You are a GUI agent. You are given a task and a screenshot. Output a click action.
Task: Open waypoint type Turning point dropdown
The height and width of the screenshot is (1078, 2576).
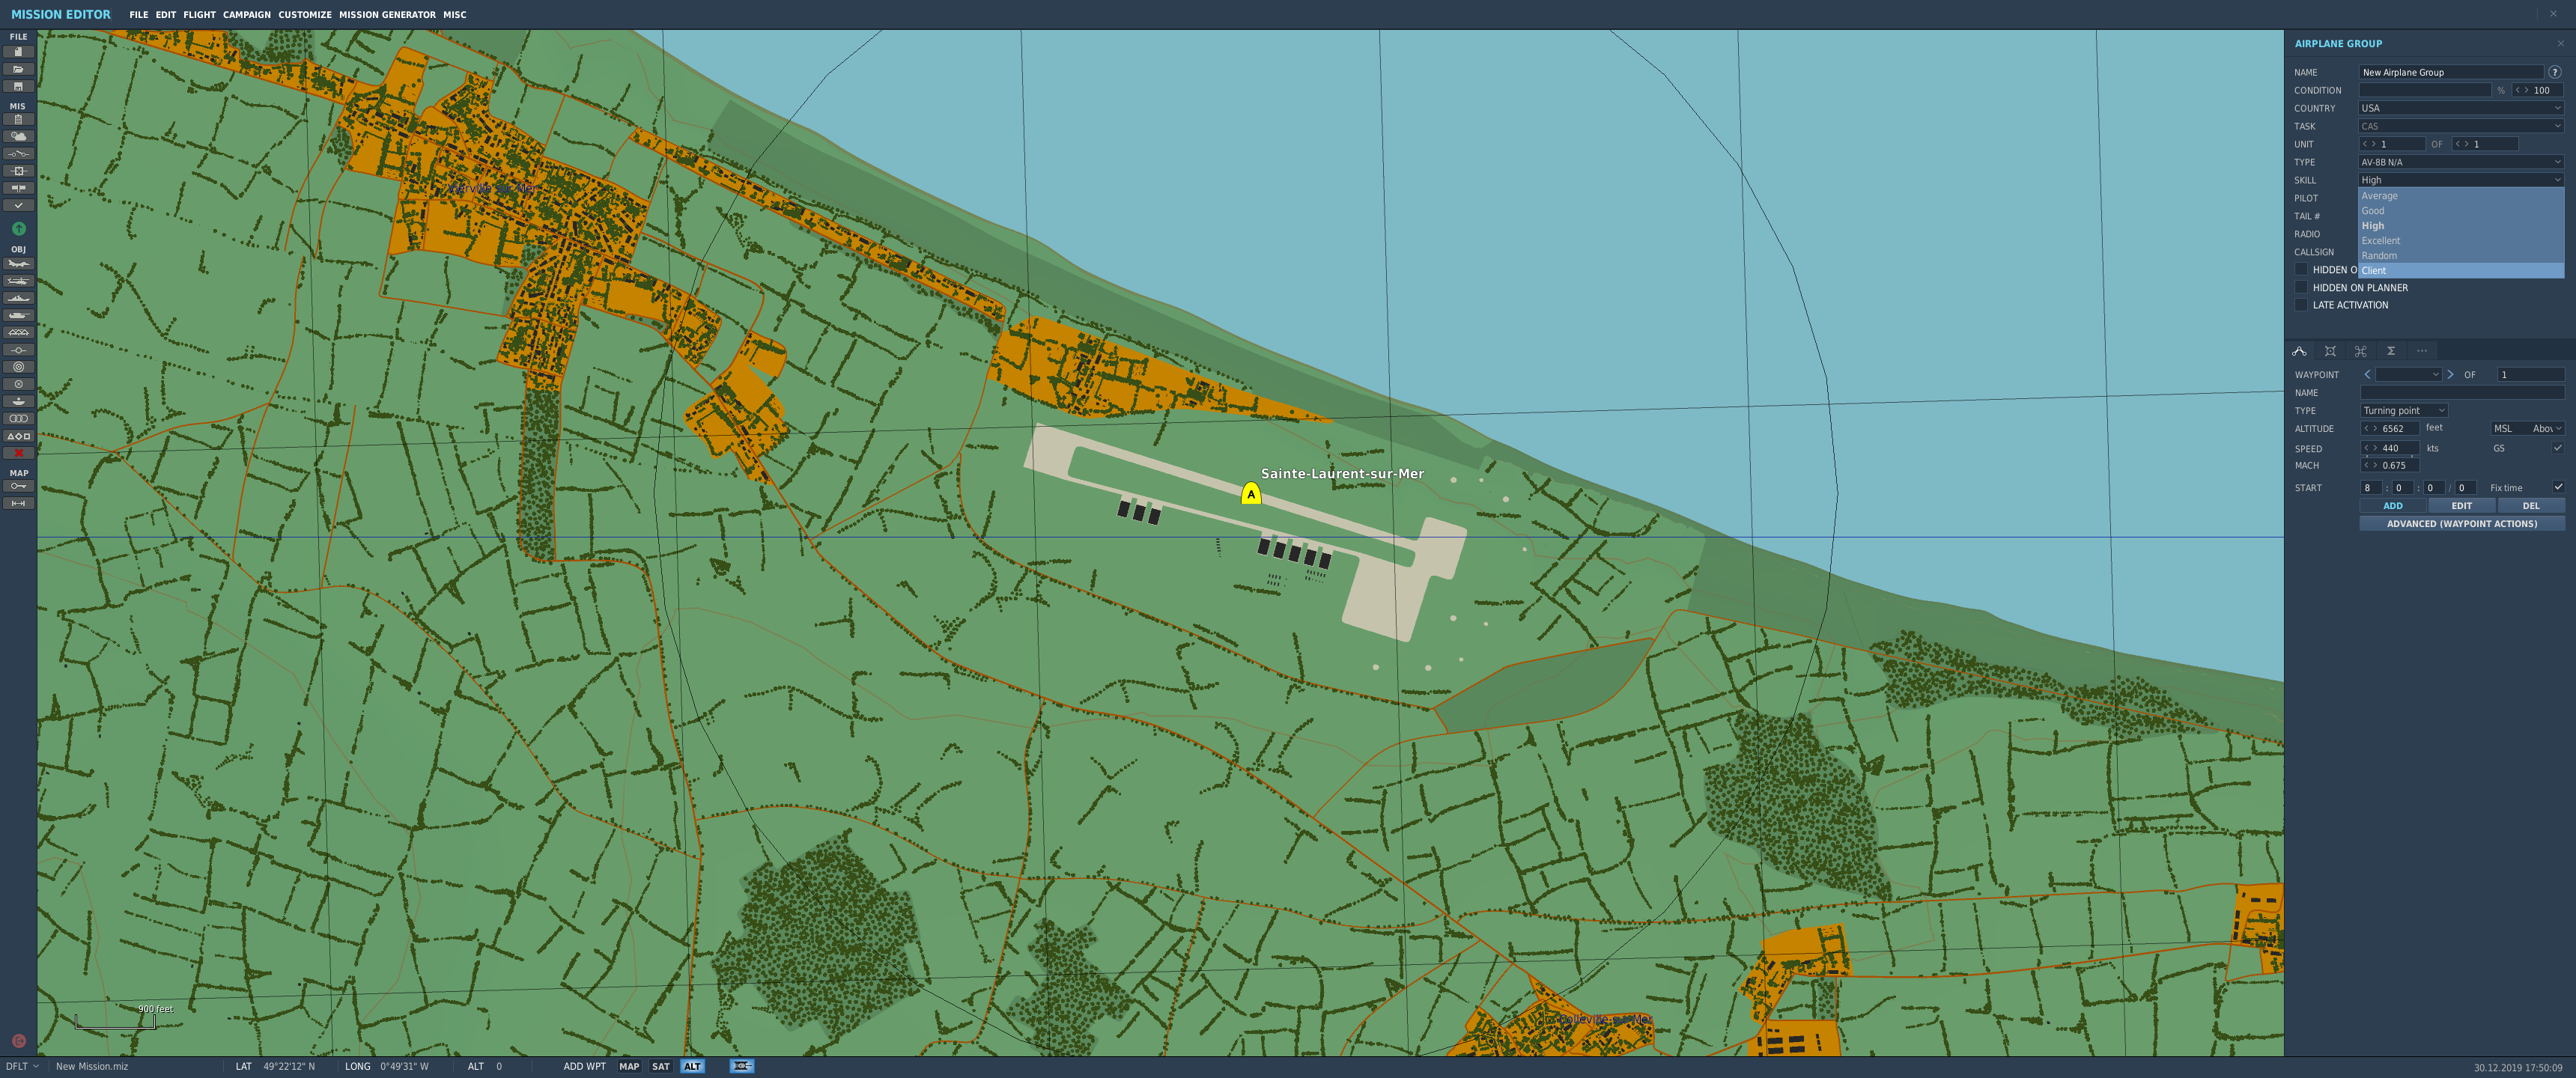tap(2403, 411)
